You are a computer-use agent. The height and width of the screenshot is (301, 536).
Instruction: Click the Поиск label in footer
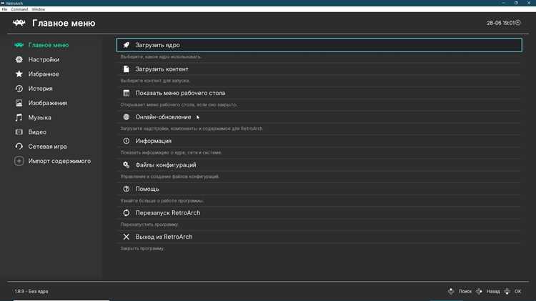[465, 291]
